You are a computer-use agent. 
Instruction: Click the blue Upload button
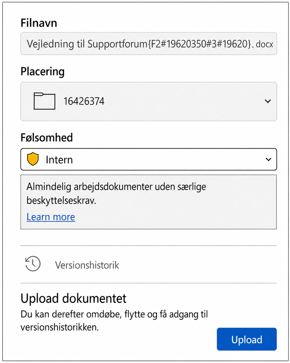[x=247, y=339]
